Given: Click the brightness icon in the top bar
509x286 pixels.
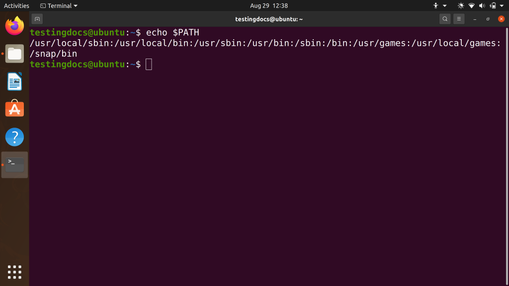Looking at the screenshot, I should pos(460,5).
